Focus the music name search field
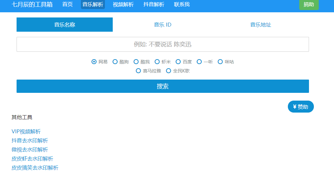334x175 pixels. click(162, 44)
